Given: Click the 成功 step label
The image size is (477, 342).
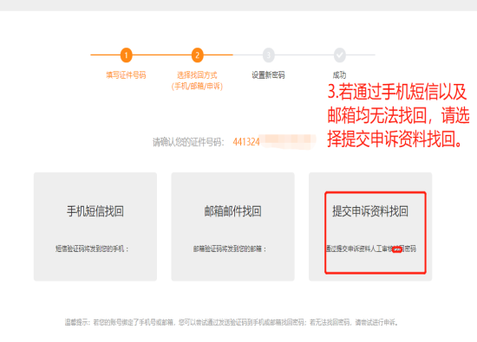Looking at the screenshot, I should pyautogui.click(x=339, y=75).
